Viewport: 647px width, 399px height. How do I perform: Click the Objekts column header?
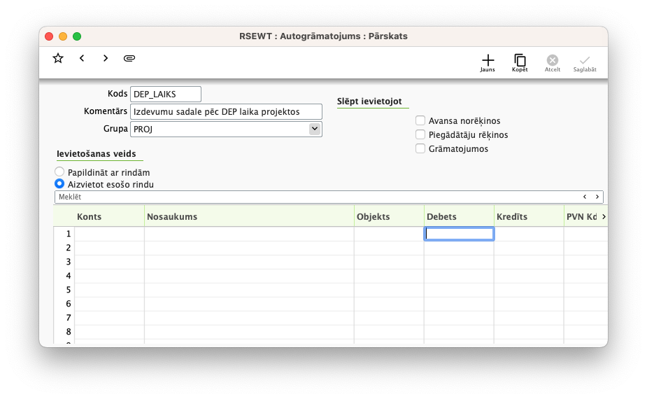389,217
